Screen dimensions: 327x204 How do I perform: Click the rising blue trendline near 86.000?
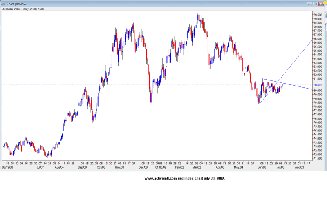(x=302, y=51)
